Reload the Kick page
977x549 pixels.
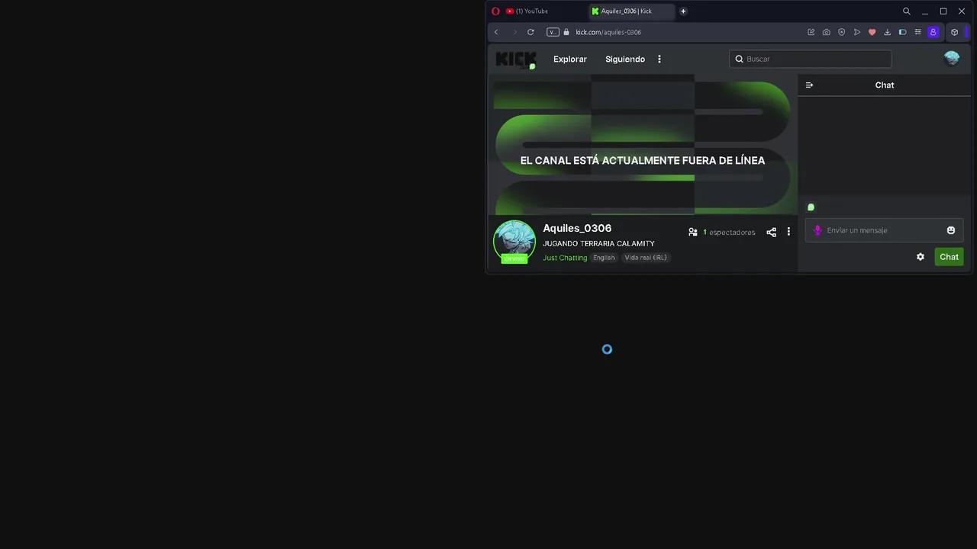pyautogui.click(x=530, y=32)
